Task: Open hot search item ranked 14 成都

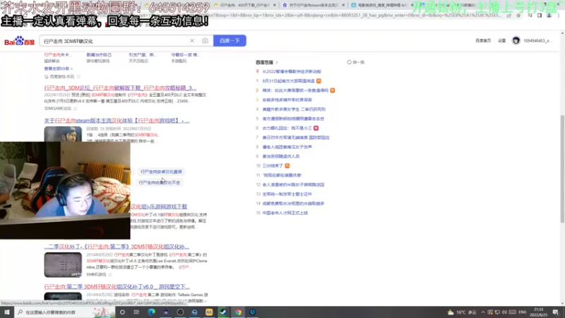Action: 293,204
